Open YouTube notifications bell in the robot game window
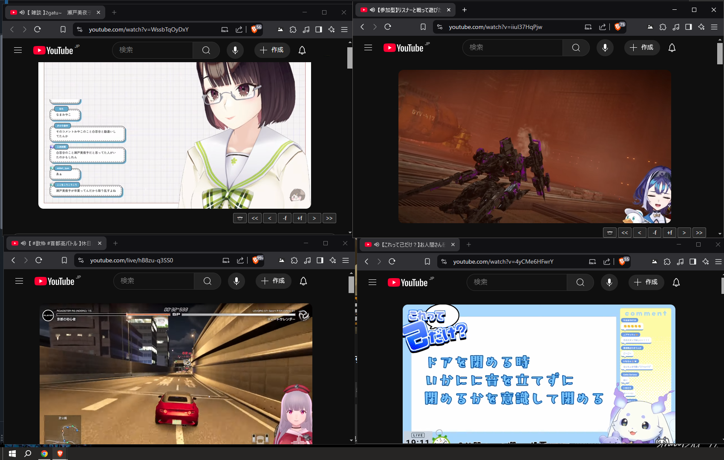 coord(672,48)
